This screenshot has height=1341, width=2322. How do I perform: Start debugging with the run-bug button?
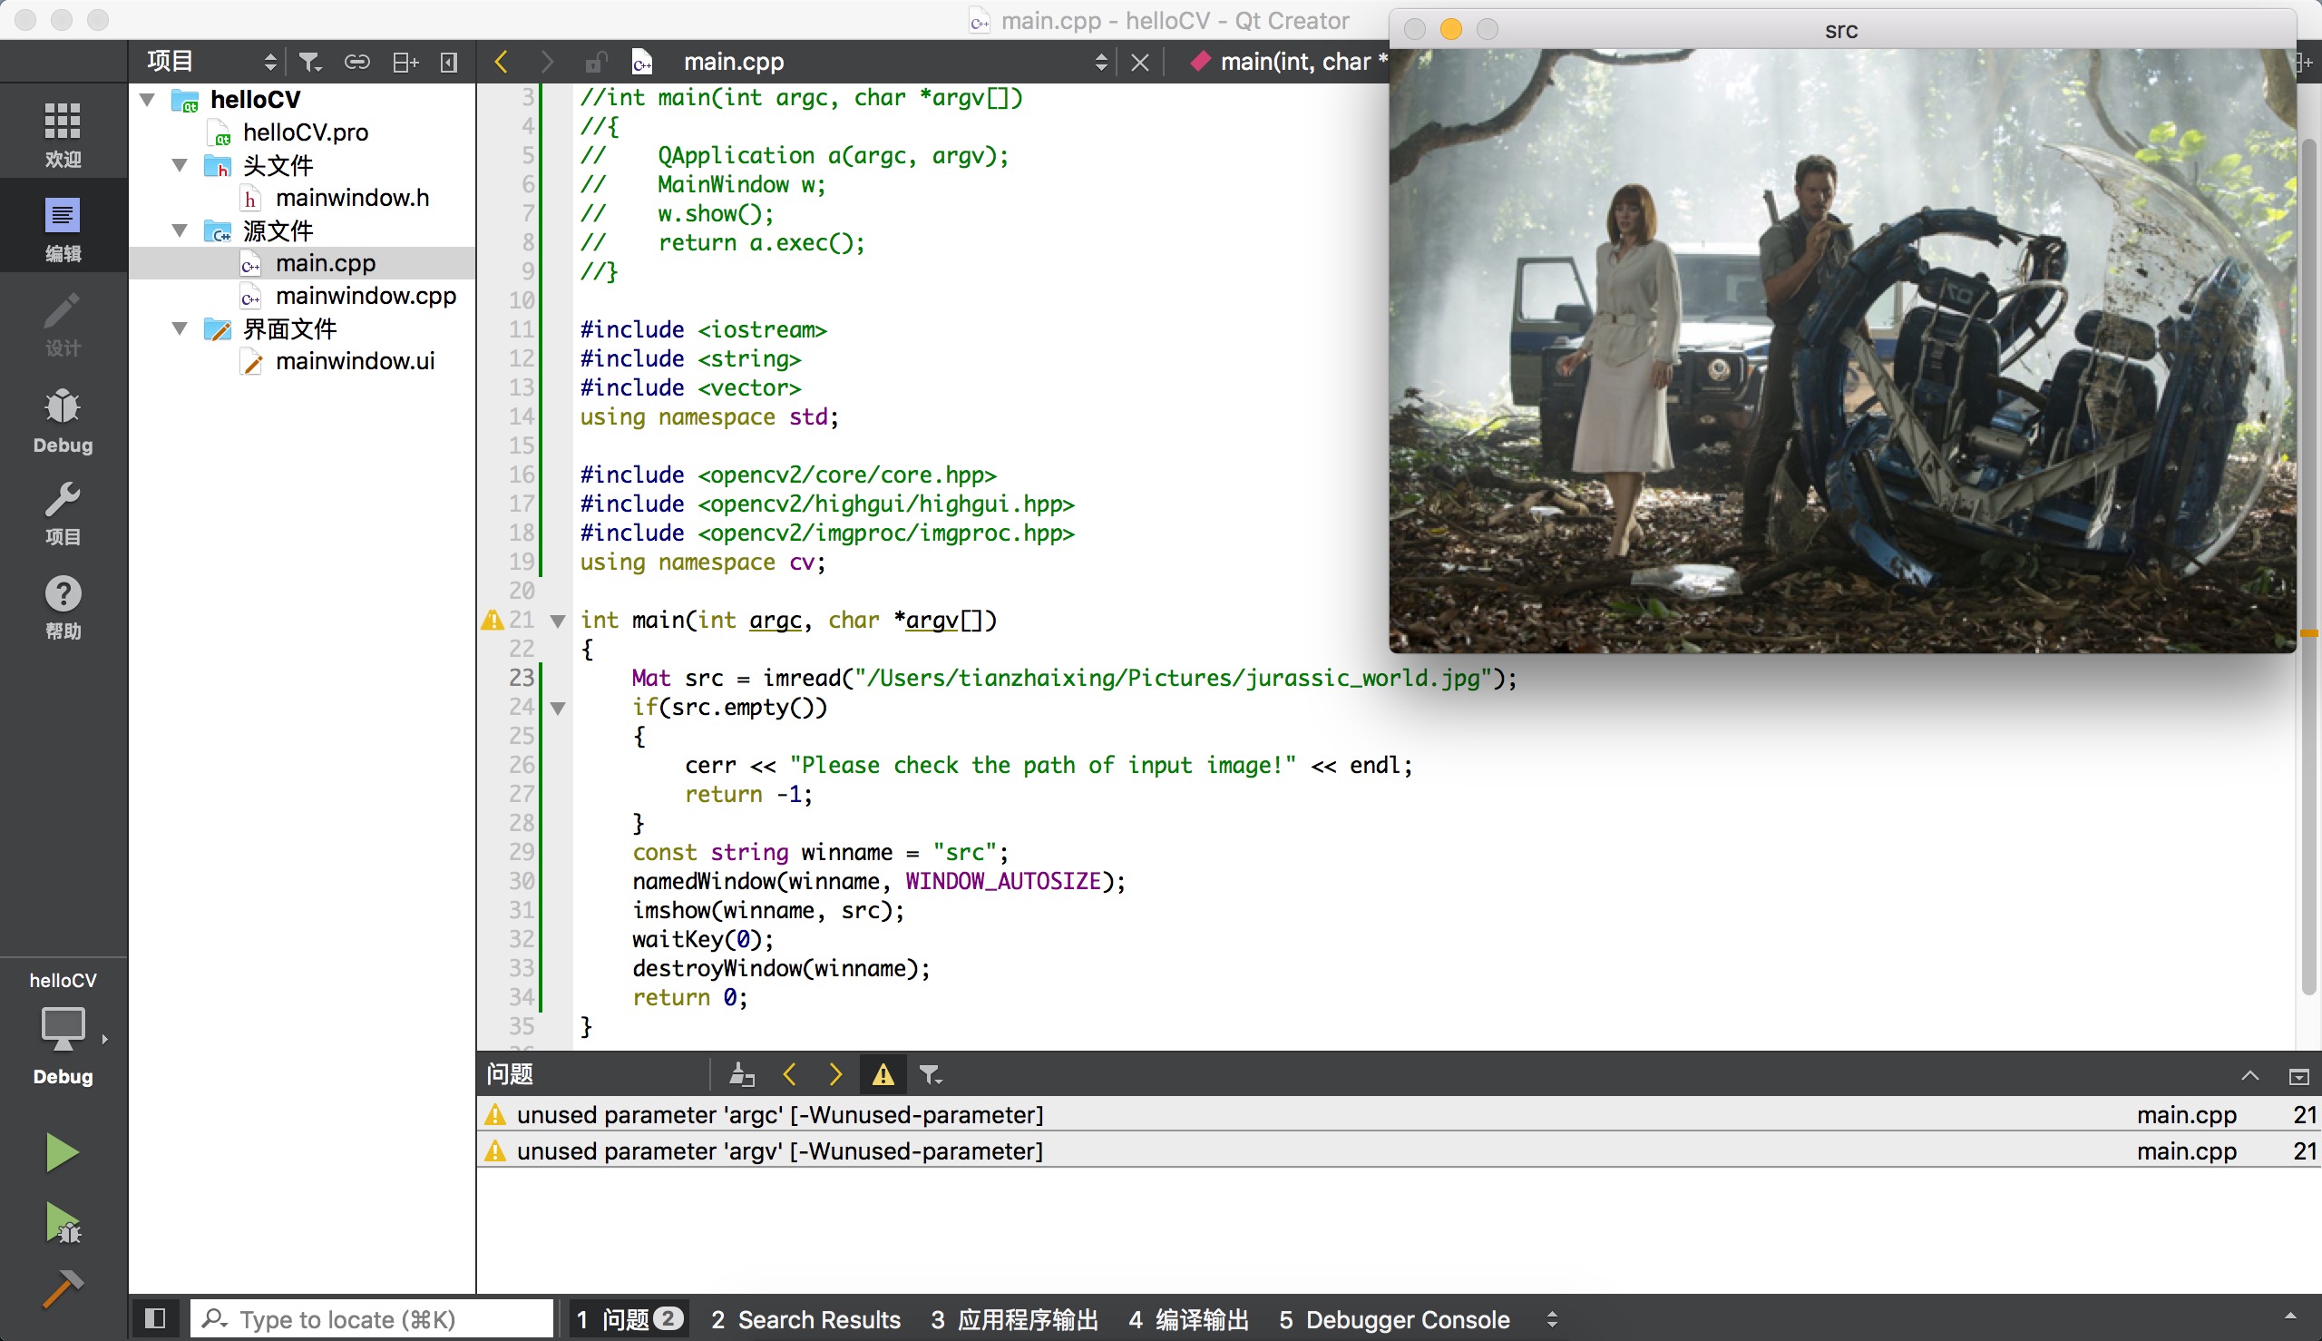click(x=63, y=1224)
